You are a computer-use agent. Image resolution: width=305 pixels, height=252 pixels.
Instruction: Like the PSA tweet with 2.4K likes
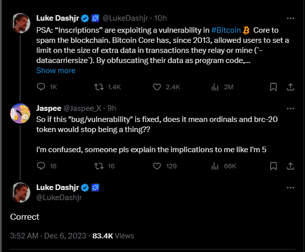[x=157, y=87]
